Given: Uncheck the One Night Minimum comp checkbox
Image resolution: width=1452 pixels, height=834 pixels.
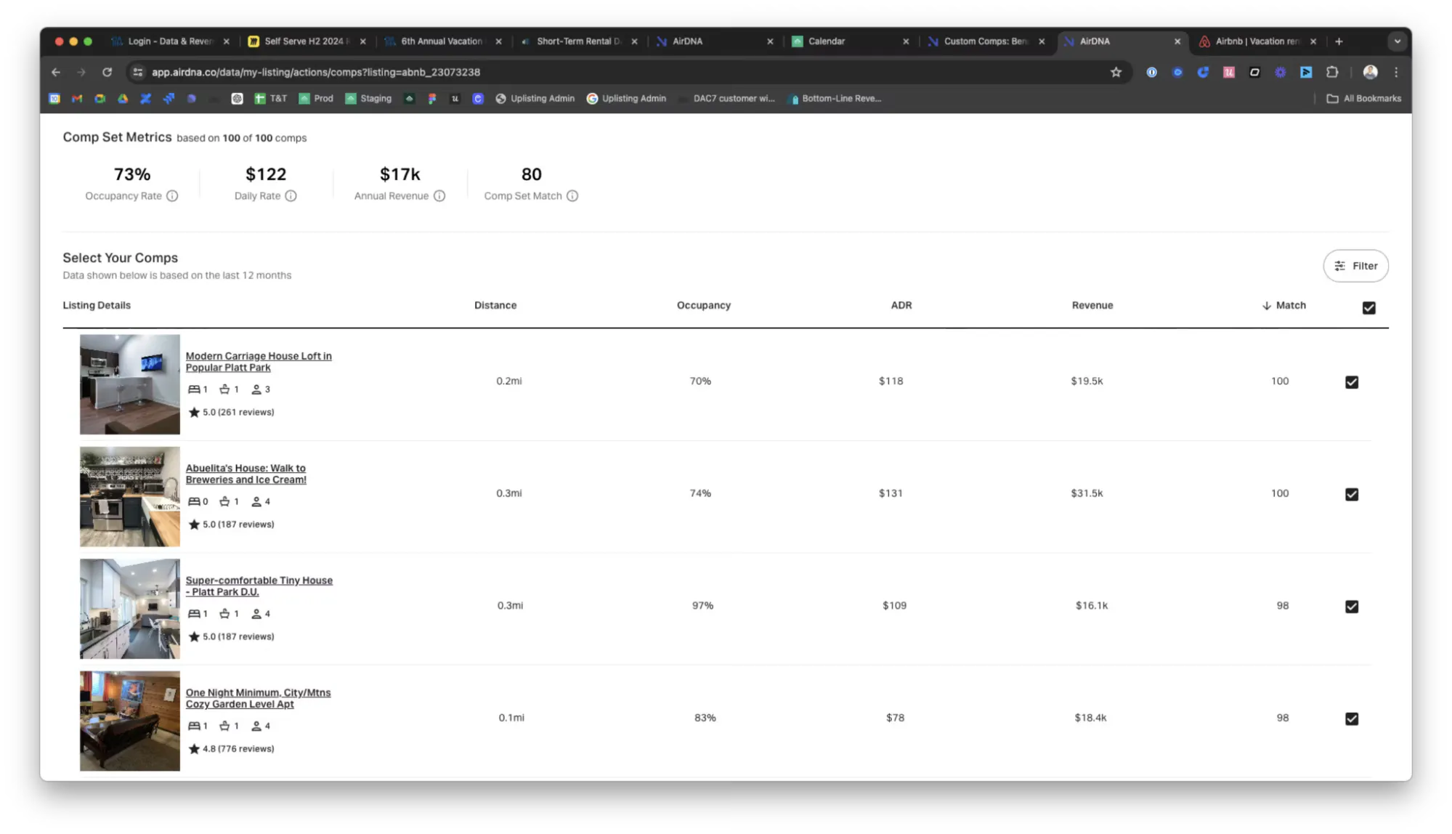Looking at the screenshot, I should (x=1351, y=718).
